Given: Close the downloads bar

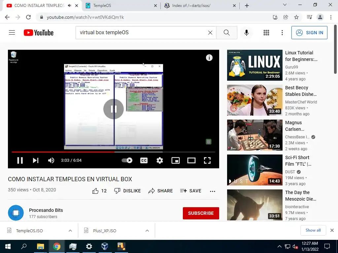Looking at the screenshot, I should coord(332,230).
